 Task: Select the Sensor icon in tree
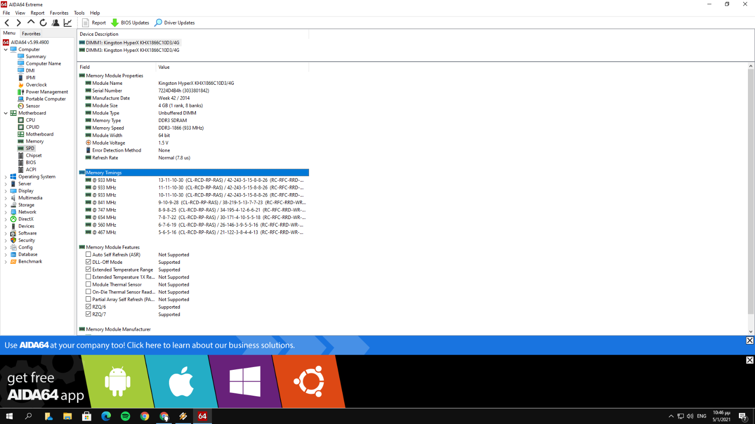point(21,106)
